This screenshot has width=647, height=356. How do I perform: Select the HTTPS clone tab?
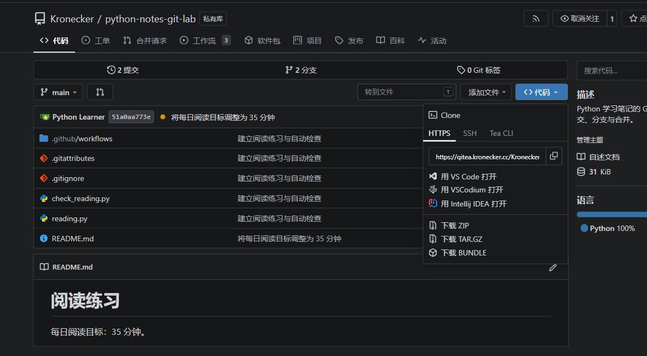(x=439, y=133)
